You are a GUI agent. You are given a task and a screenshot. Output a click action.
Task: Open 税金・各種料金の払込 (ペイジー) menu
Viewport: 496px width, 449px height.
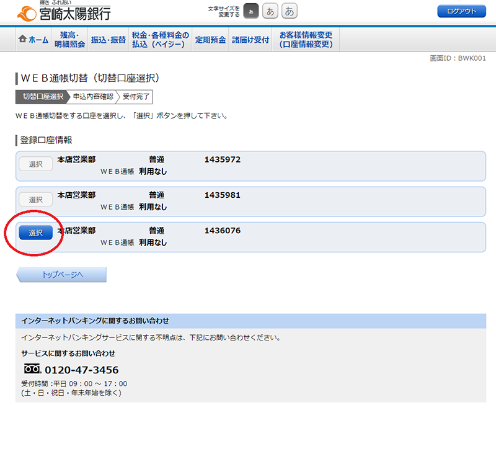click(160, 40)
